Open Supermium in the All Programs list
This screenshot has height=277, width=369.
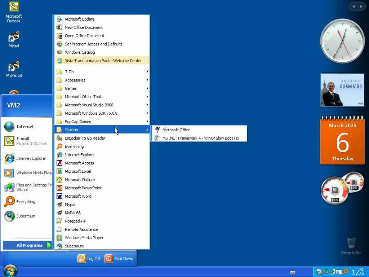coord(102,246)
